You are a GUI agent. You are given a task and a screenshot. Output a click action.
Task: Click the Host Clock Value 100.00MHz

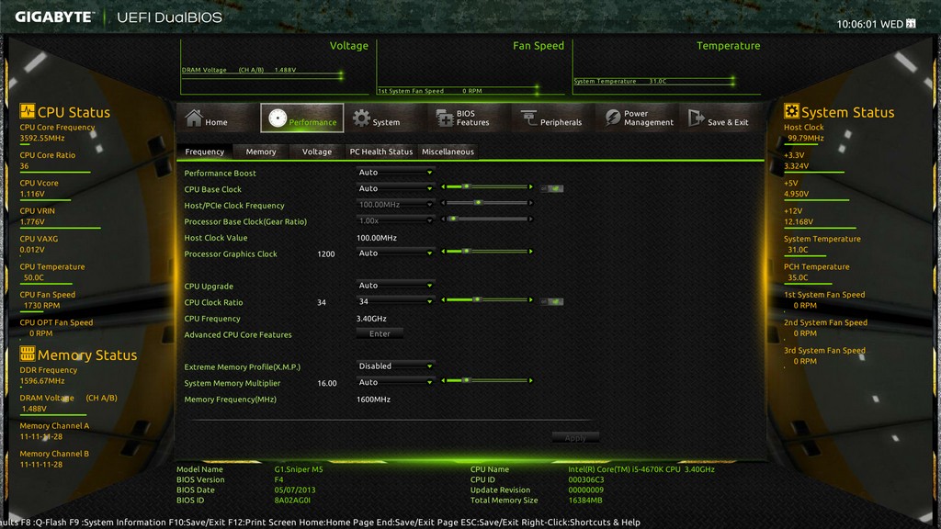[x=376, y=238]
